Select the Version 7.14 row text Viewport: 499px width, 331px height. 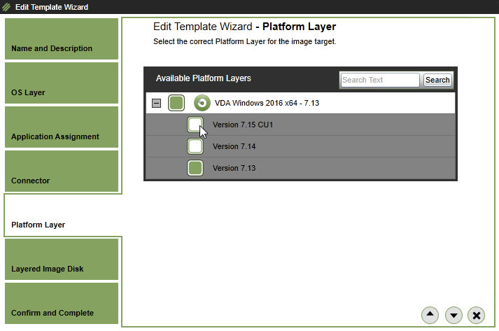tap(234, 146)
